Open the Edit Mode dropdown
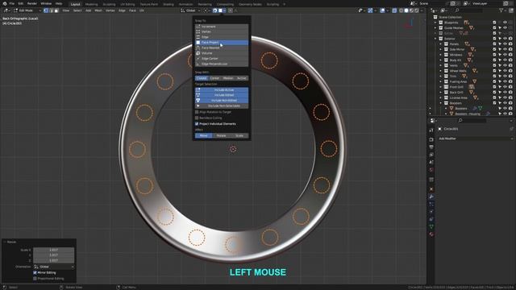This screenshot has width=516, height=290. pos(27,10)
